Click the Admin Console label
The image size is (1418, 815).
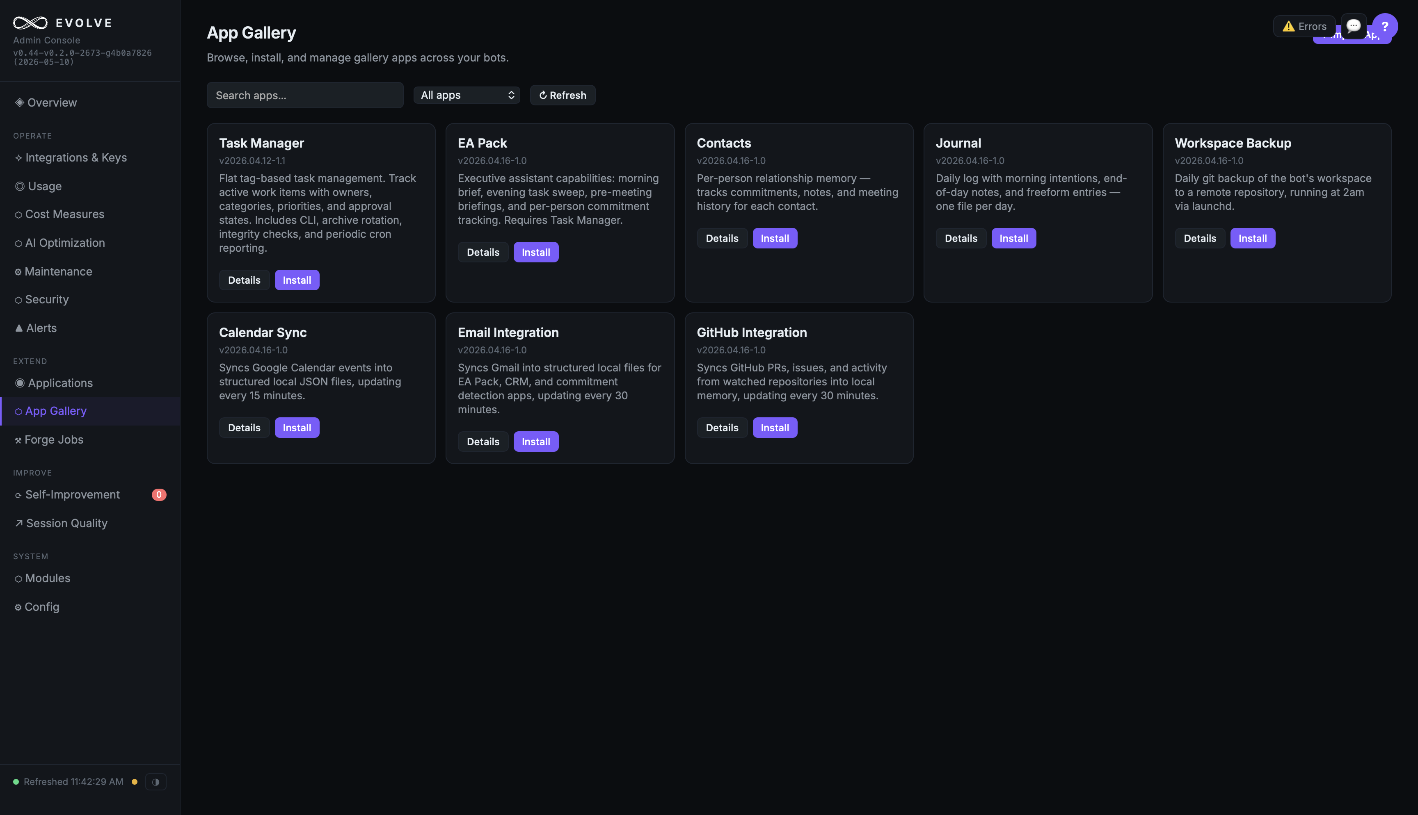coord(46,40)
